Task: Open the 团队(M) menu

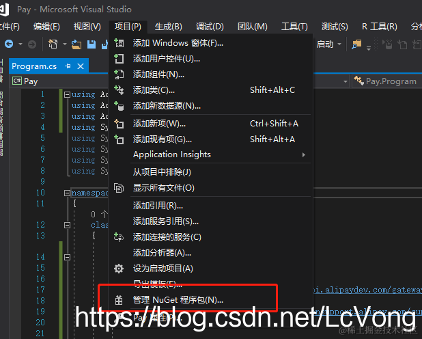Action: pyautogui.click(x=253, y=27)
